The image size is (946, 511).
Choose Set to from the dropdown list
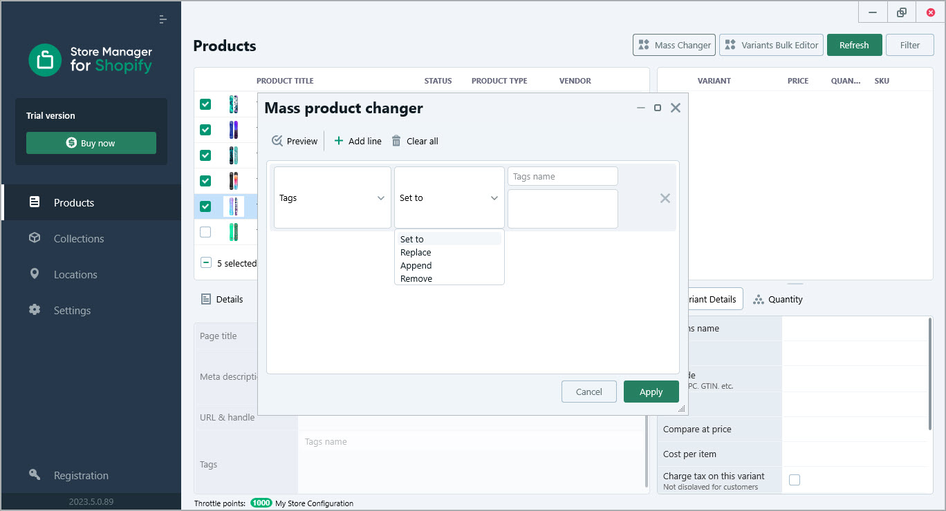449,239
